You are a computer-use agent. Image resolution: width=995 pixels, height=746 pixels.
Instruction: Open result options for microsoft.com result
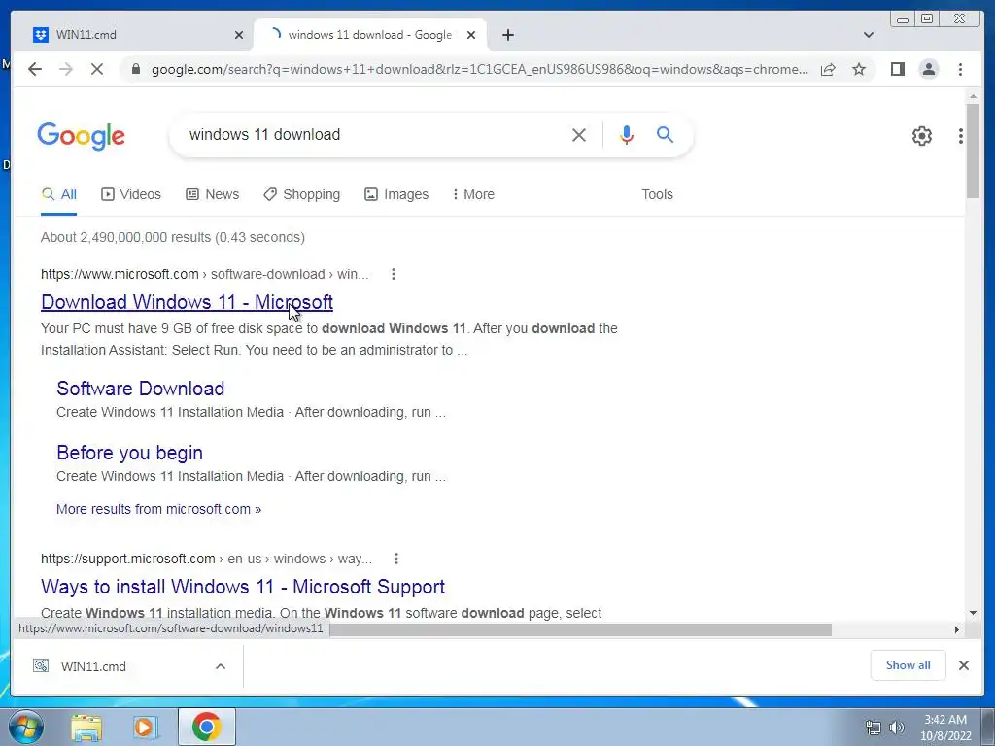[x=394, y=274]
